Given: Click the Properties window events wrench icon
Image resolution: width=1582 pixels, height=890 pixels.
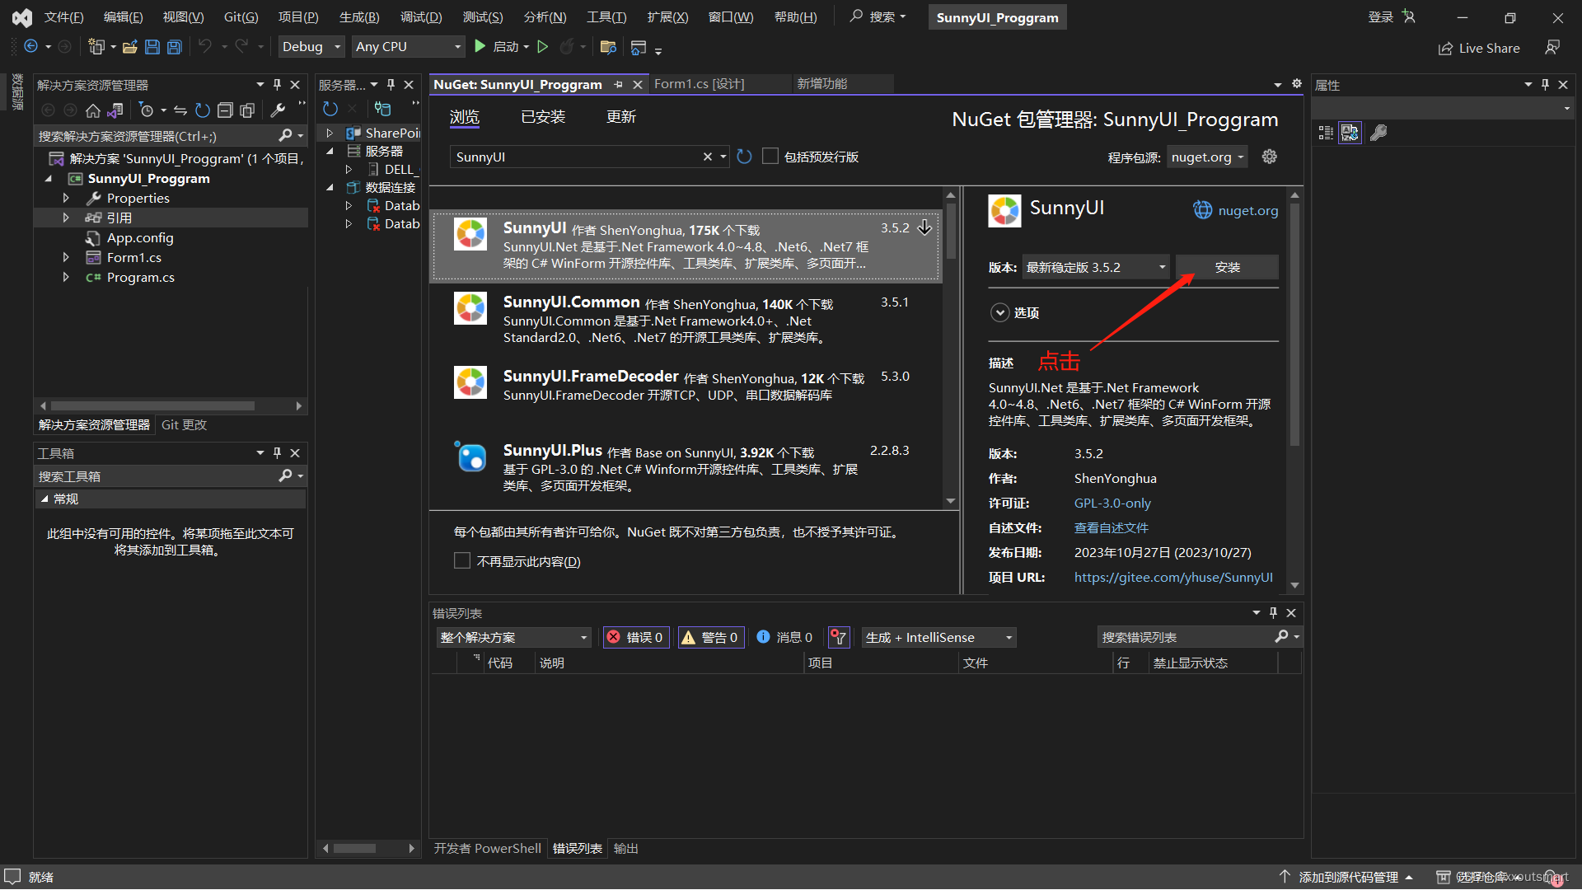Looking at the screenshot, I should tap(1380, 133).
